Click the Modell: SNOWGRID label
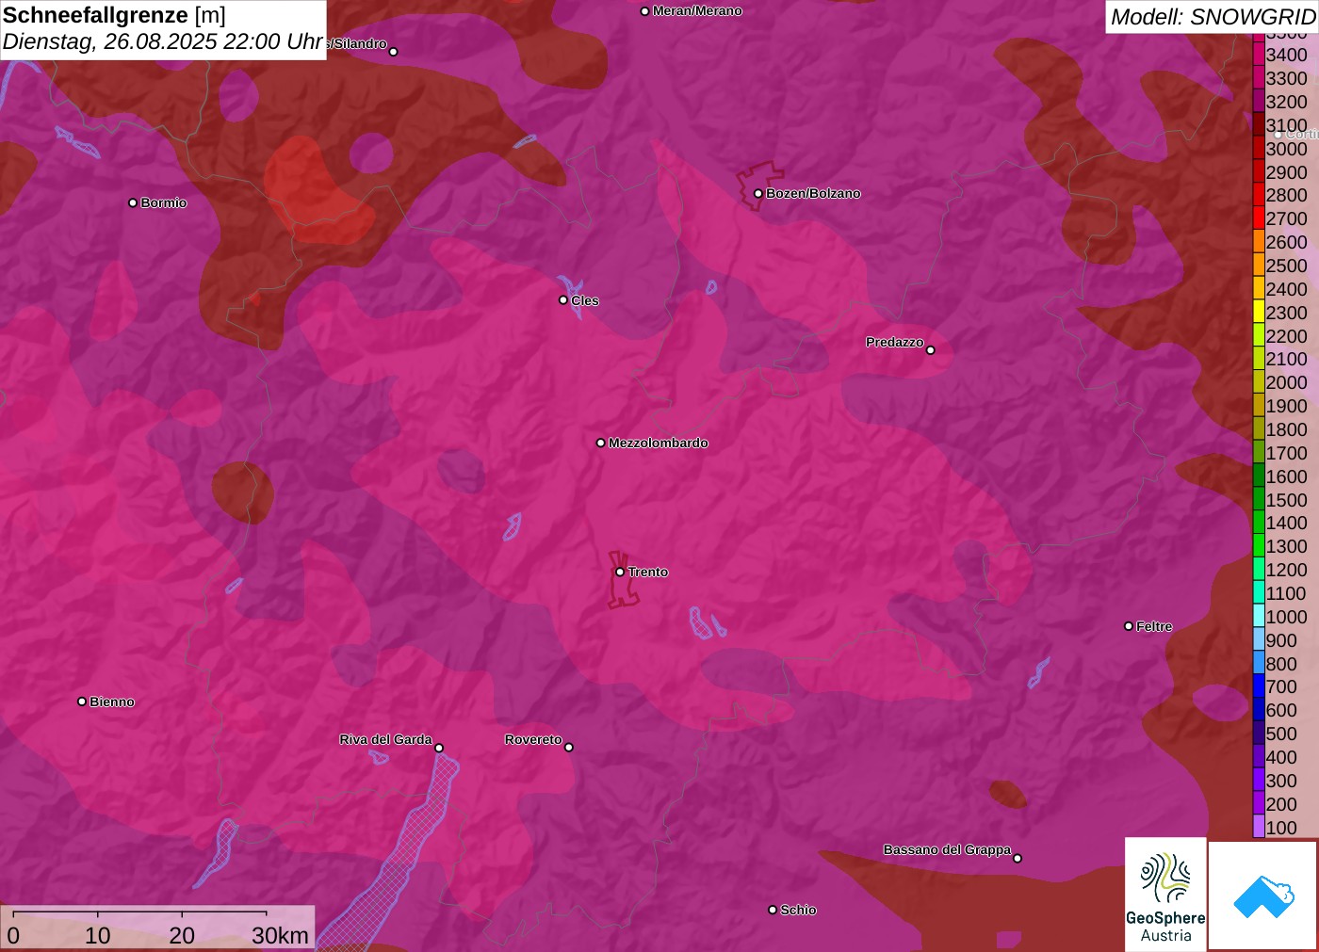The width and height of the screenshot is (1319, 952). click(x=1213, y=17)
